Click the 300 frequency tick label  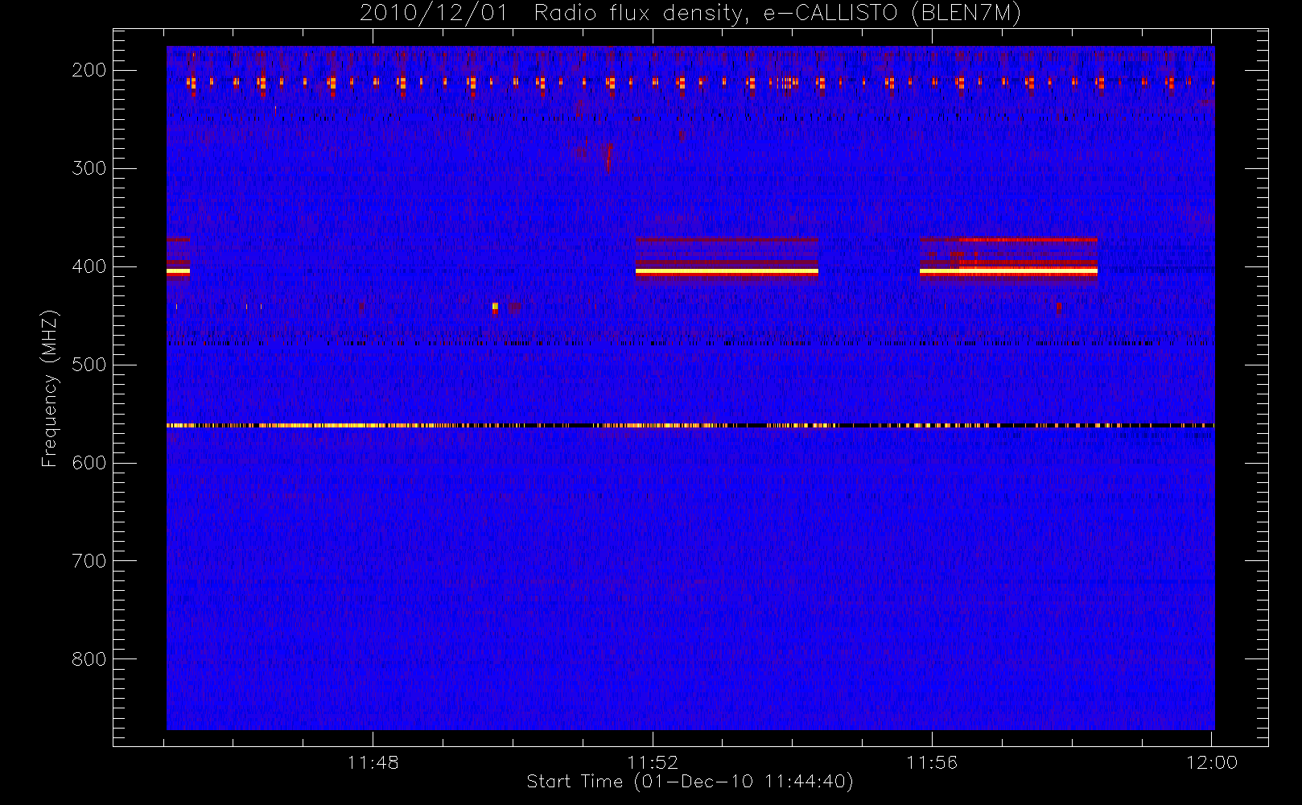pyautogui.click(x=89, y=168)
